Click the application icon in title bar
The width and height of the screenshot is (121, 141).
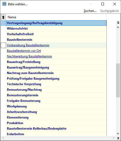click(4, 4)
